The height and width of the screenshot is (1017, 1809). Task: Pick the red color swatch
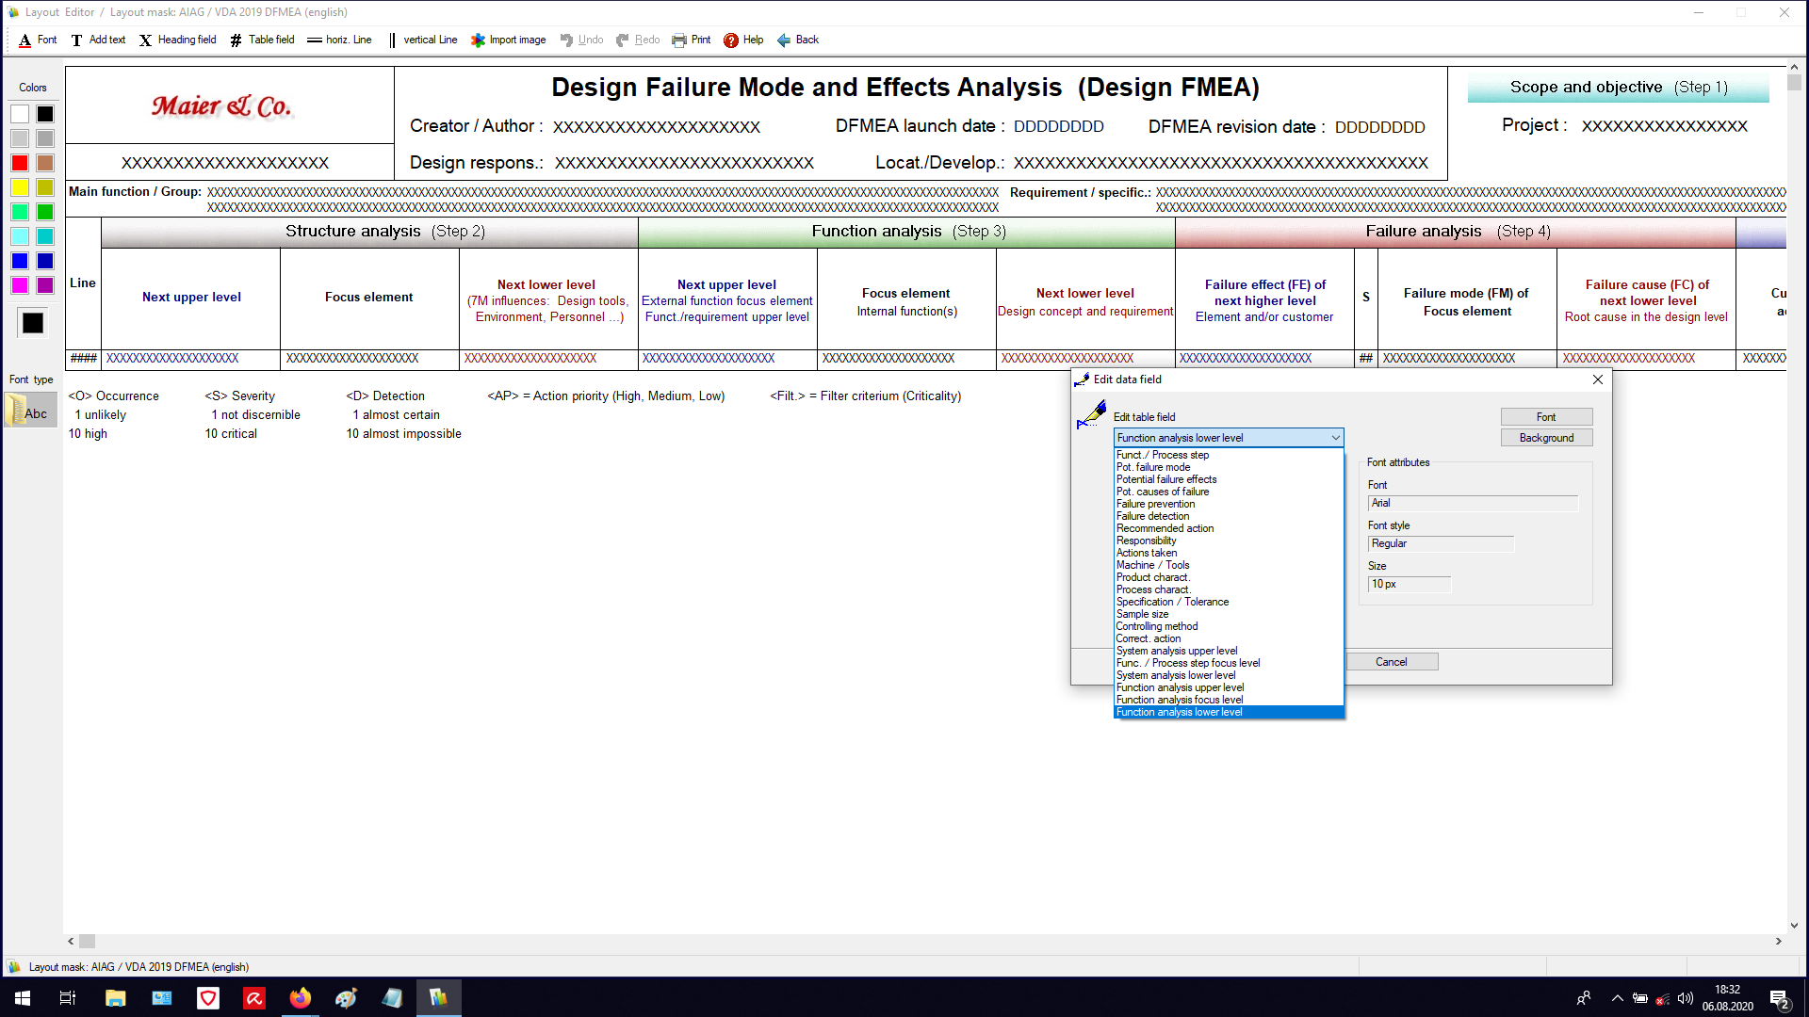(x=20, y=163)
